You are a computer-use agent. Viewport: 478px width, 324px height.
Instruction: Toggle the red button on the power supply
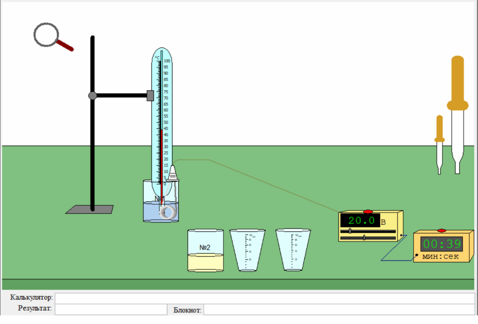(x=368, y=212)
